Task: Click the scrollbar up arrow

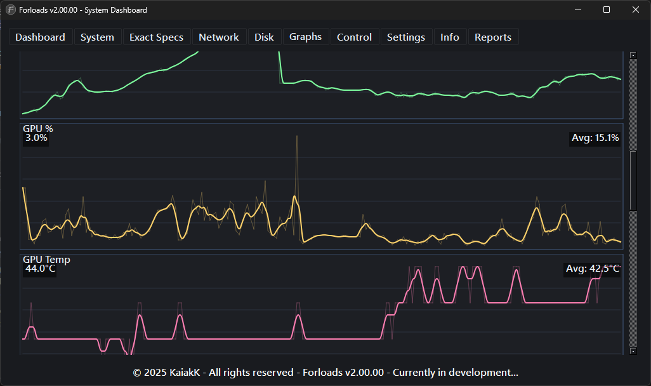Action: (633, 55)
